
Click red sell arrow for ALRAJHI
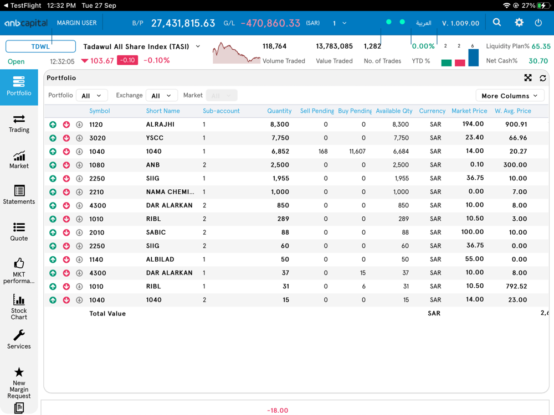(x=66, y=124)
